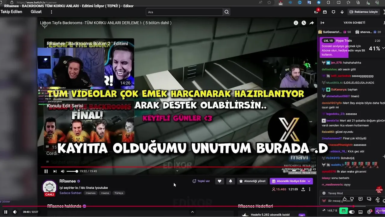The width and height of the screenshot is (385, 217).
Task: Click Yavaş Mod info icon
Action: tap(324, 193)
